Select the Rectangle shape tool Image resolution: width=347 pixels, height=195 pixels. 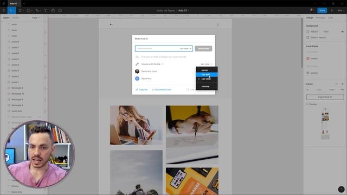click(28, 10)
